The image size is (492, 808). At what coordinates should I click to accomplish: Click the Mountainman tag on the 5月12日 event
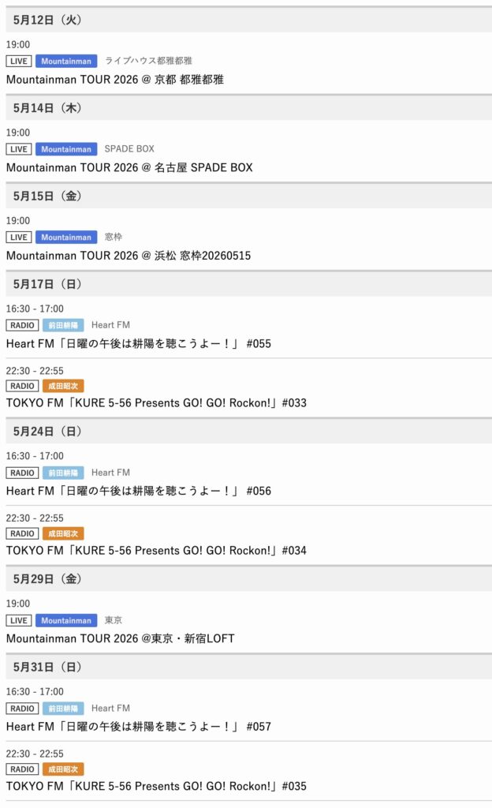(66, 61)
